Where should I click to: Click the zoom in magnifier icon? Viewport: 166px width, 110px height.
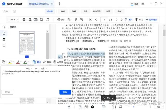pyautogui.click(x=30, y=20)
